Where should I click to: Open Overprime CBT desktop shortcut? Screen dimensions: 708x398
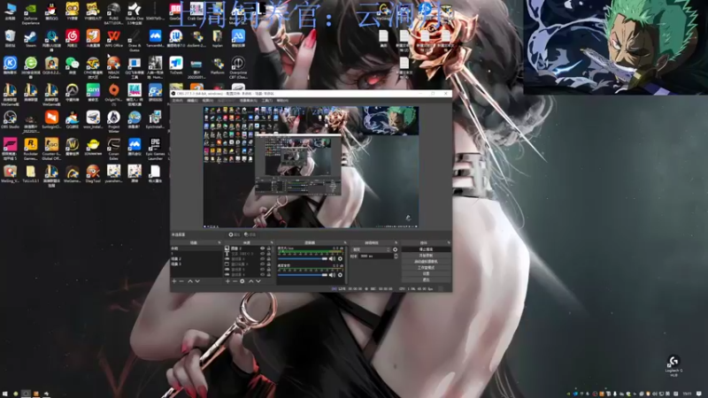point(238,67)
